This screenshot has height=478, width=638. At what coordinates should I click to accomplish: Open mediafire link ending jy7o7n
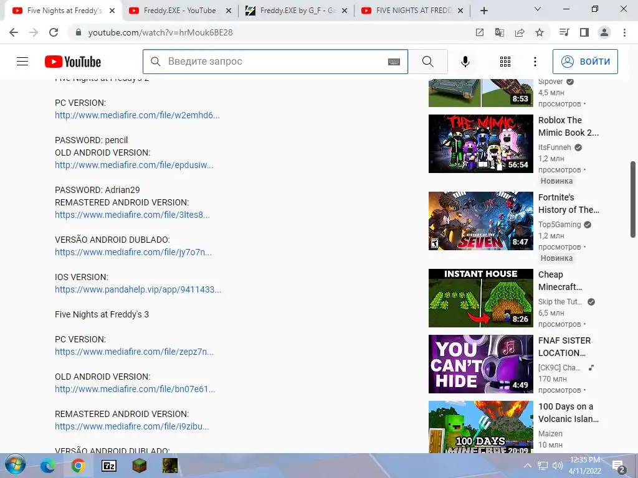pos(133,252)
